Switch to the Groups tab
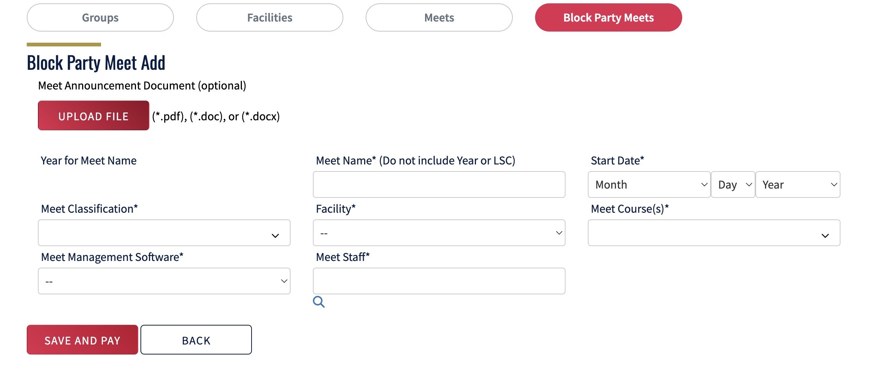 click(x=100, y=17)
